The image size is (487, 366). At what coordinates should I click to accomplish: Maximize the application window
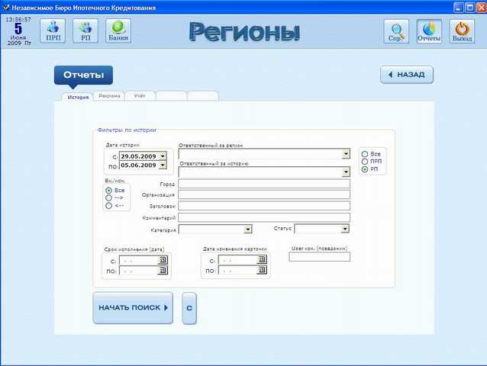click(x=470, y=7)
